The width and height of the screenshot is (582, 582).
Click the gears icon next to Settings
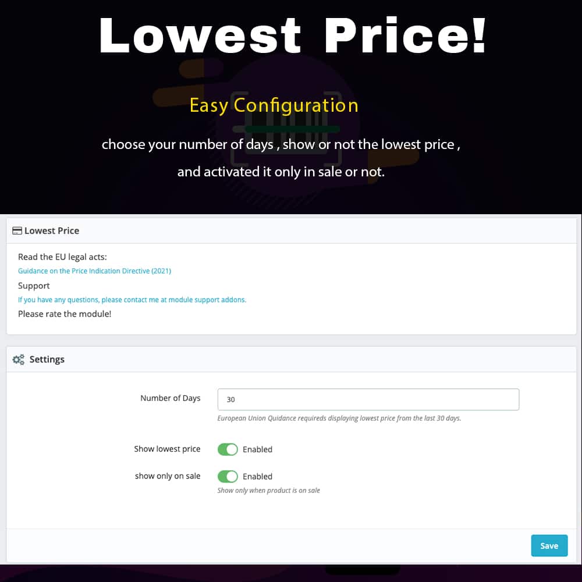click(18, 359)
